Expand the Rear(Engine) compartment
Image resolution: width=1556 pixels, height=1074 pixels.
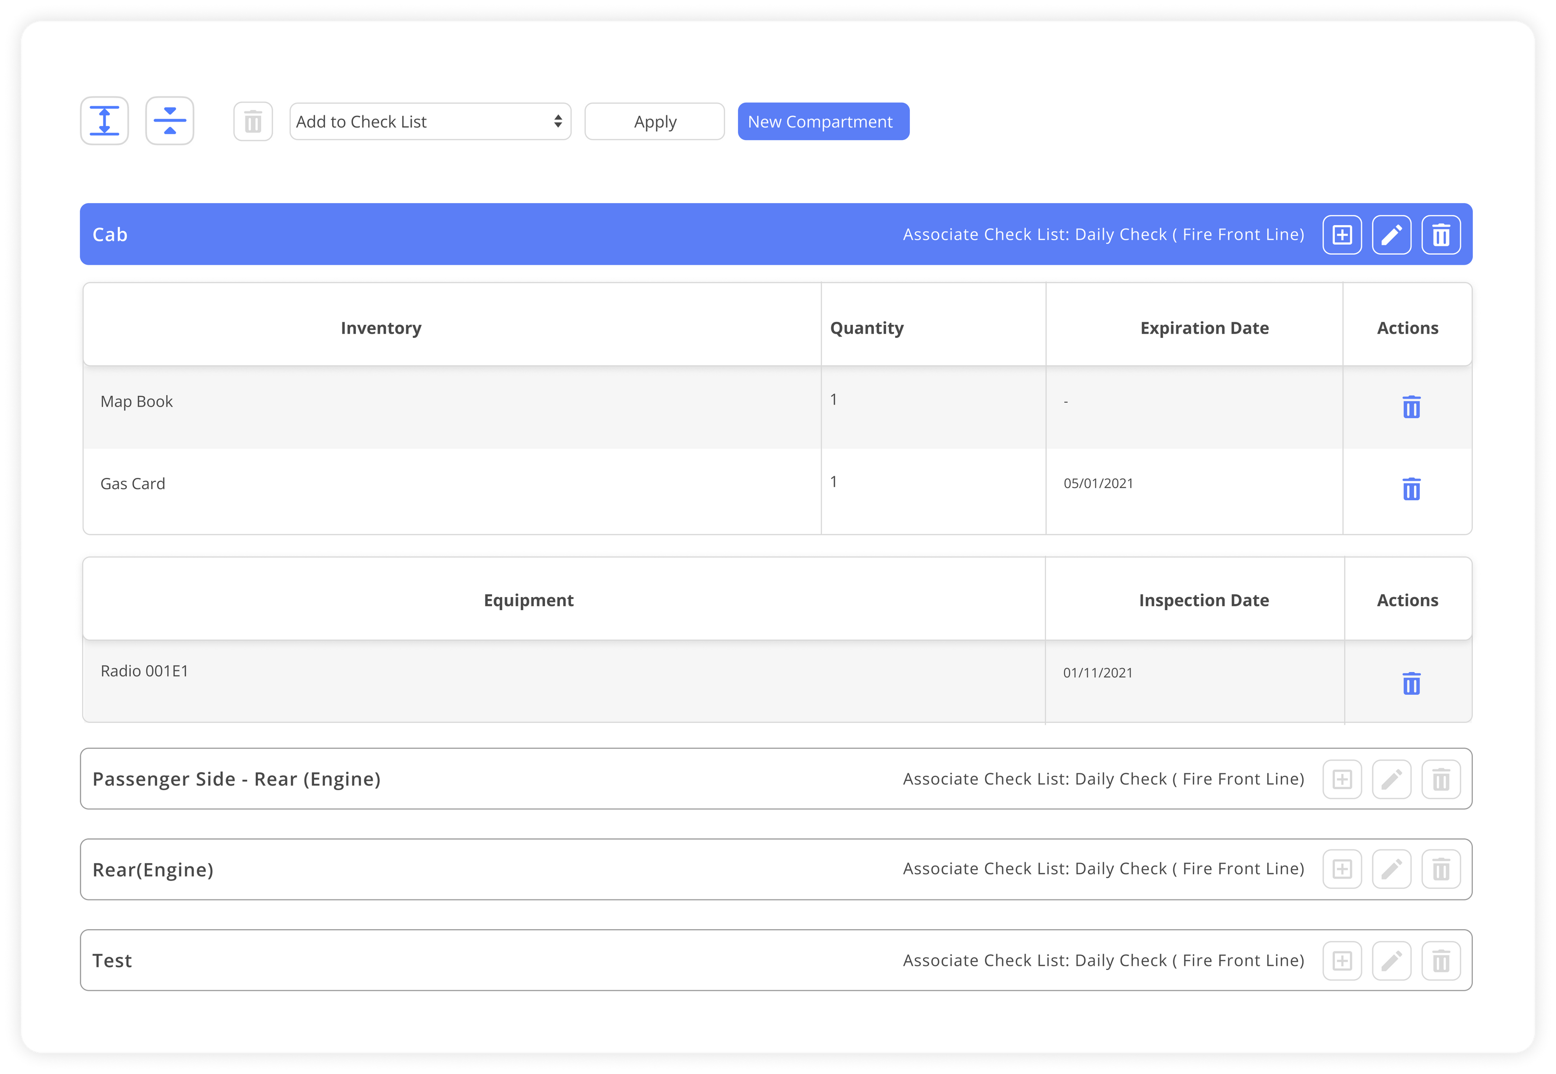153,869
